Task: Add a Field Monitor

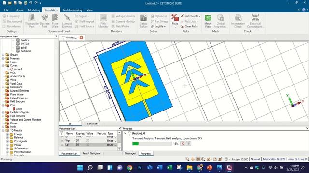Action: coord(103,21)
